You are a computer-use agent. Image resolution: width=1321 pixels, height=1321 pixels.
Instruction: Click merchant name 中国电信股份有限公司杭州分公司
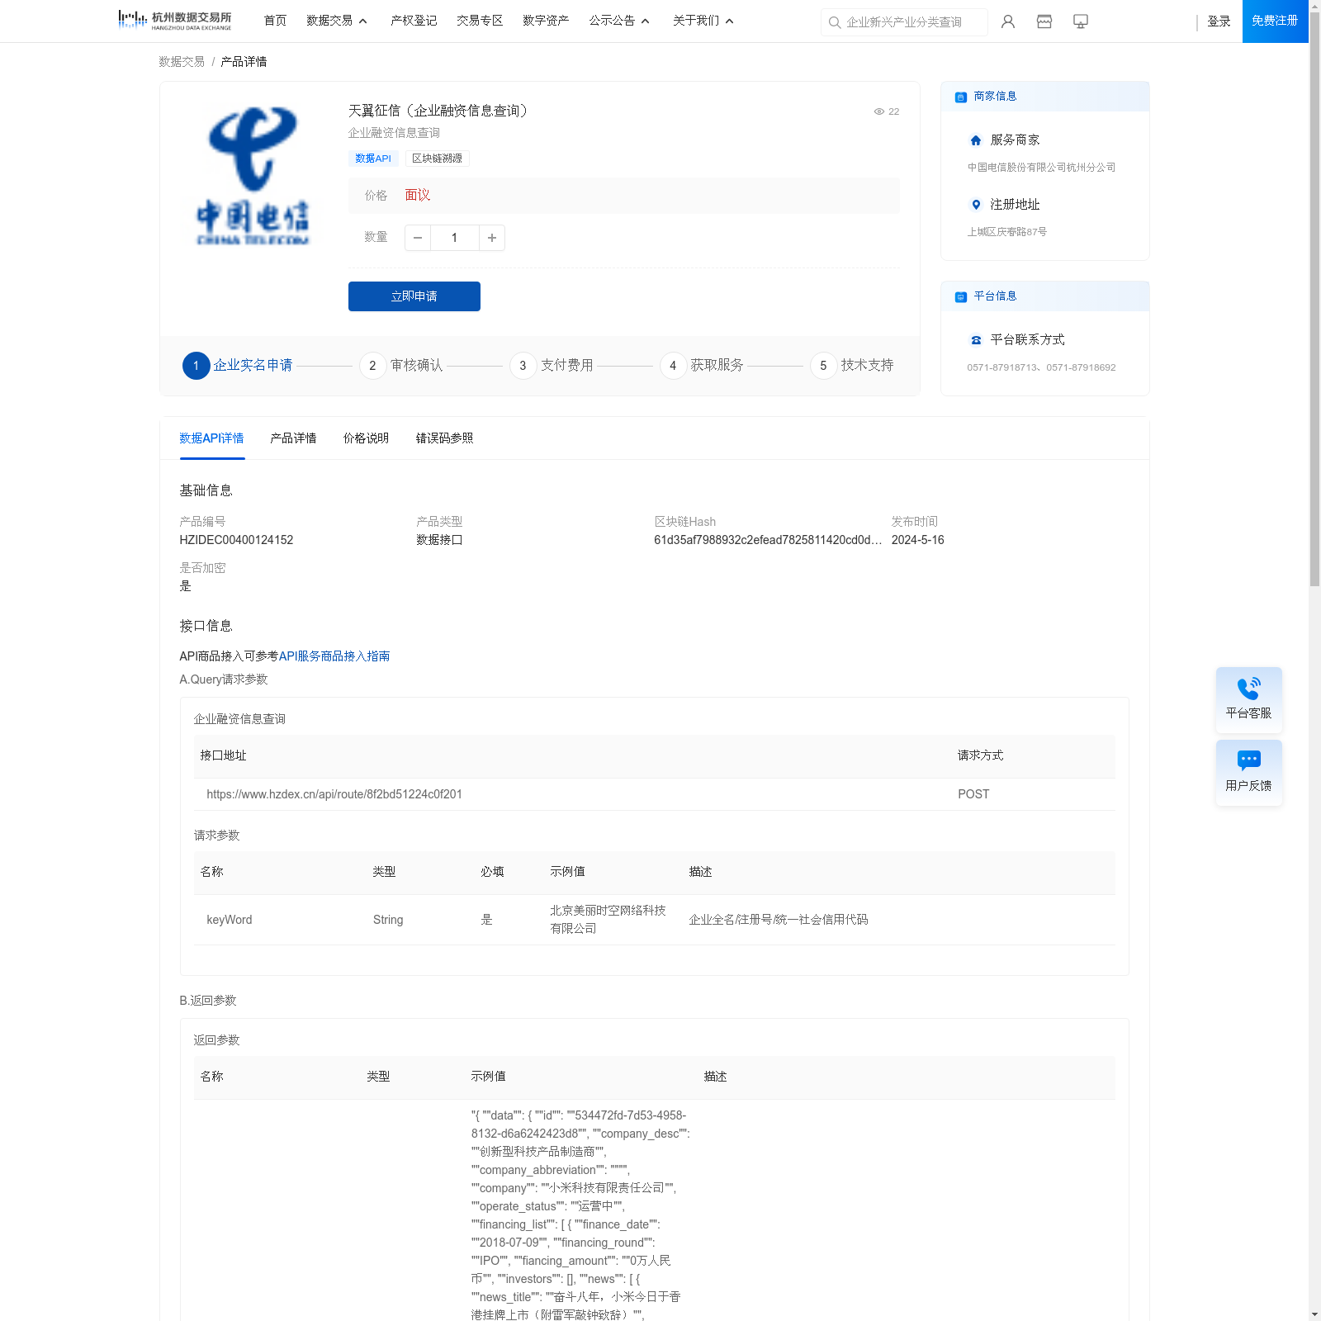point(1042,168)
